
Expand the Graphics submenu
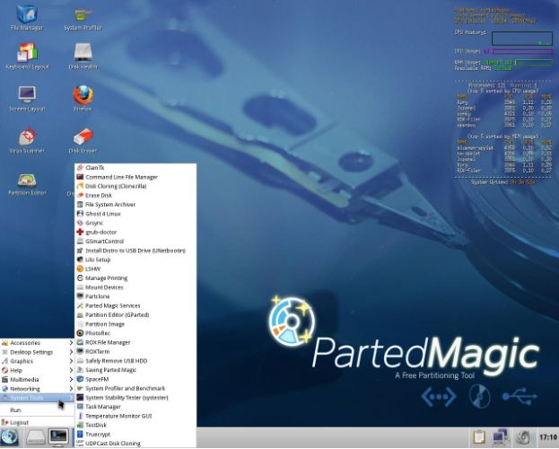click(x=37, y=361)
